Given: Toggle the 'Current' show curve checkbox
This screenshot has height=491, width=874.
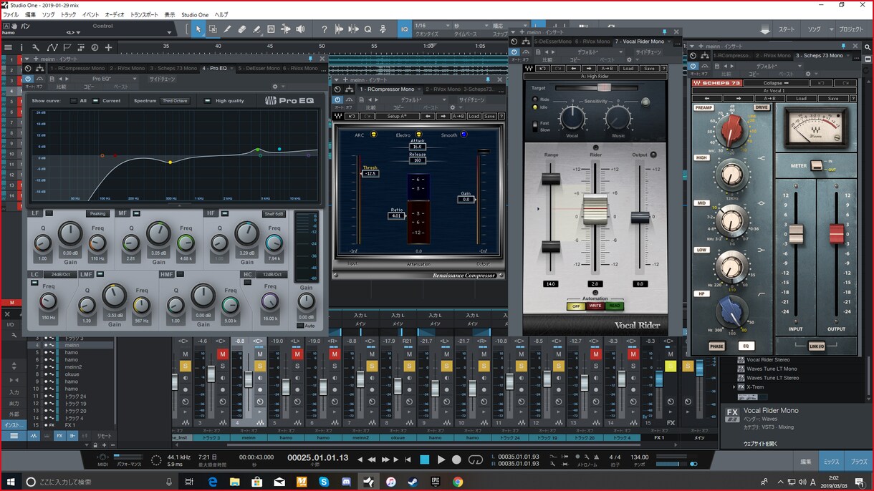Looking at the screenshot, I should (96, 101).
